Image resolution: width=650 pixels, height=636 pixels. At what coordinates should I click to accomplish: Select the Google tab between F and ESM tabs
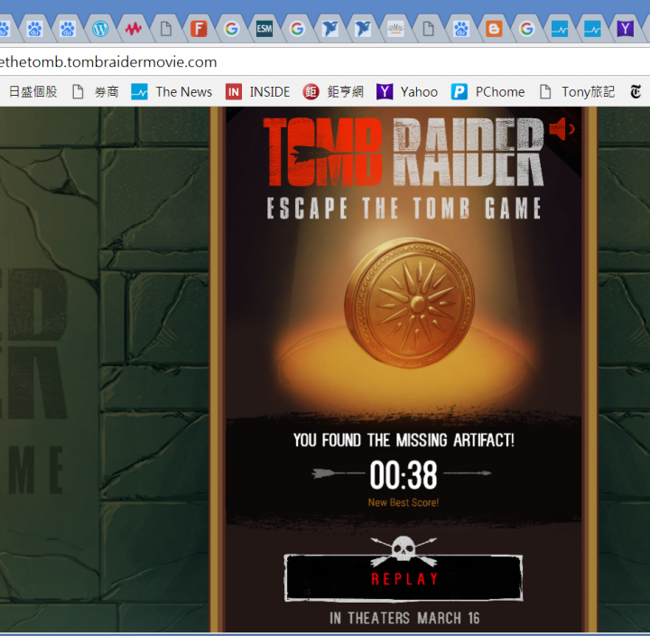click(231, 29)
